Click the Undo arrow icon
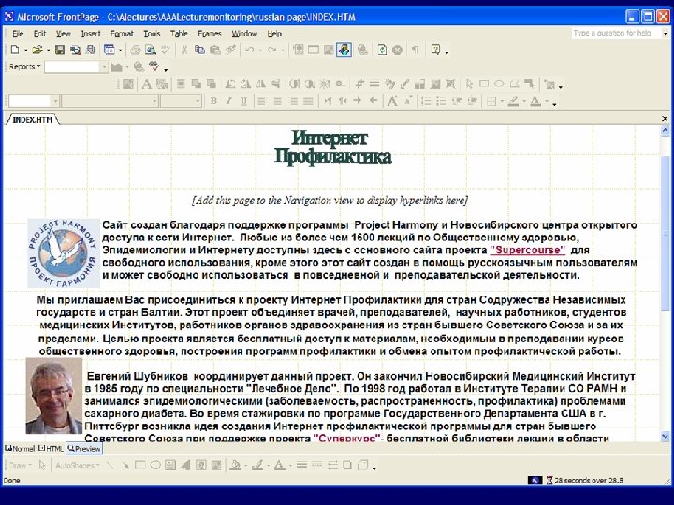 [x=249, y=50]
